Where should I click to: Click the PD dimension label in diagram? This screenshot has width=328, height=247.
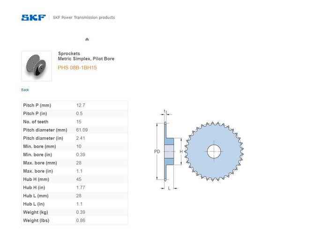157,152
